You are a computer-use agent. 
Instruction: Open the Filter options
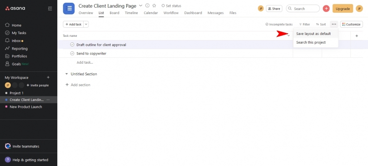pyautogui.click(x=305, y=24)
